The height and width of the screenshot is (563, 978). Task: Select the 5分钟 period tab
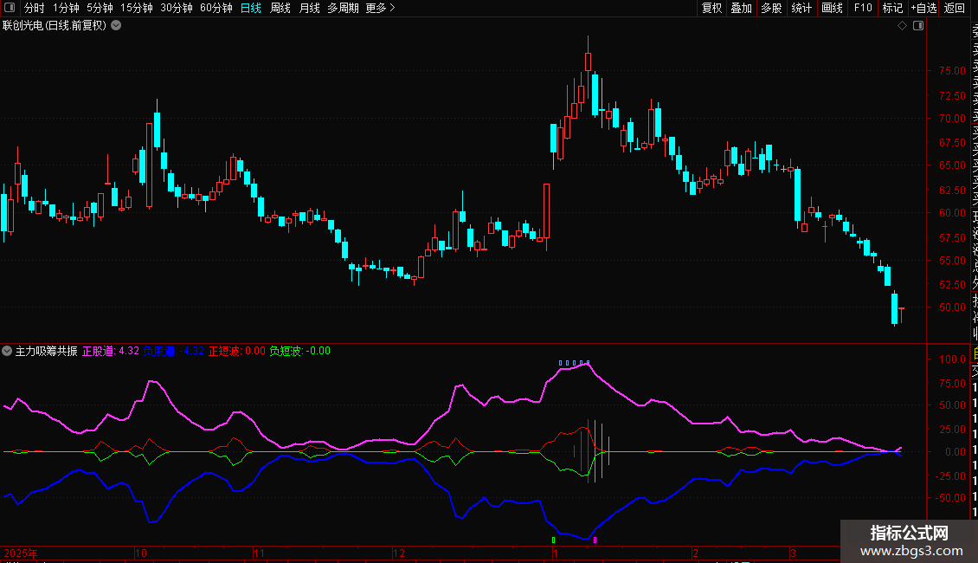100,8
